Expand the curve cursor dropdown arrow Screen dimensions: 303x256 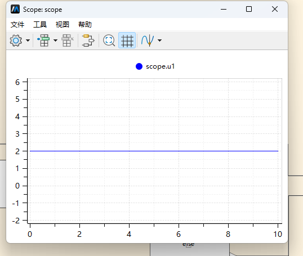click(159, 41)
